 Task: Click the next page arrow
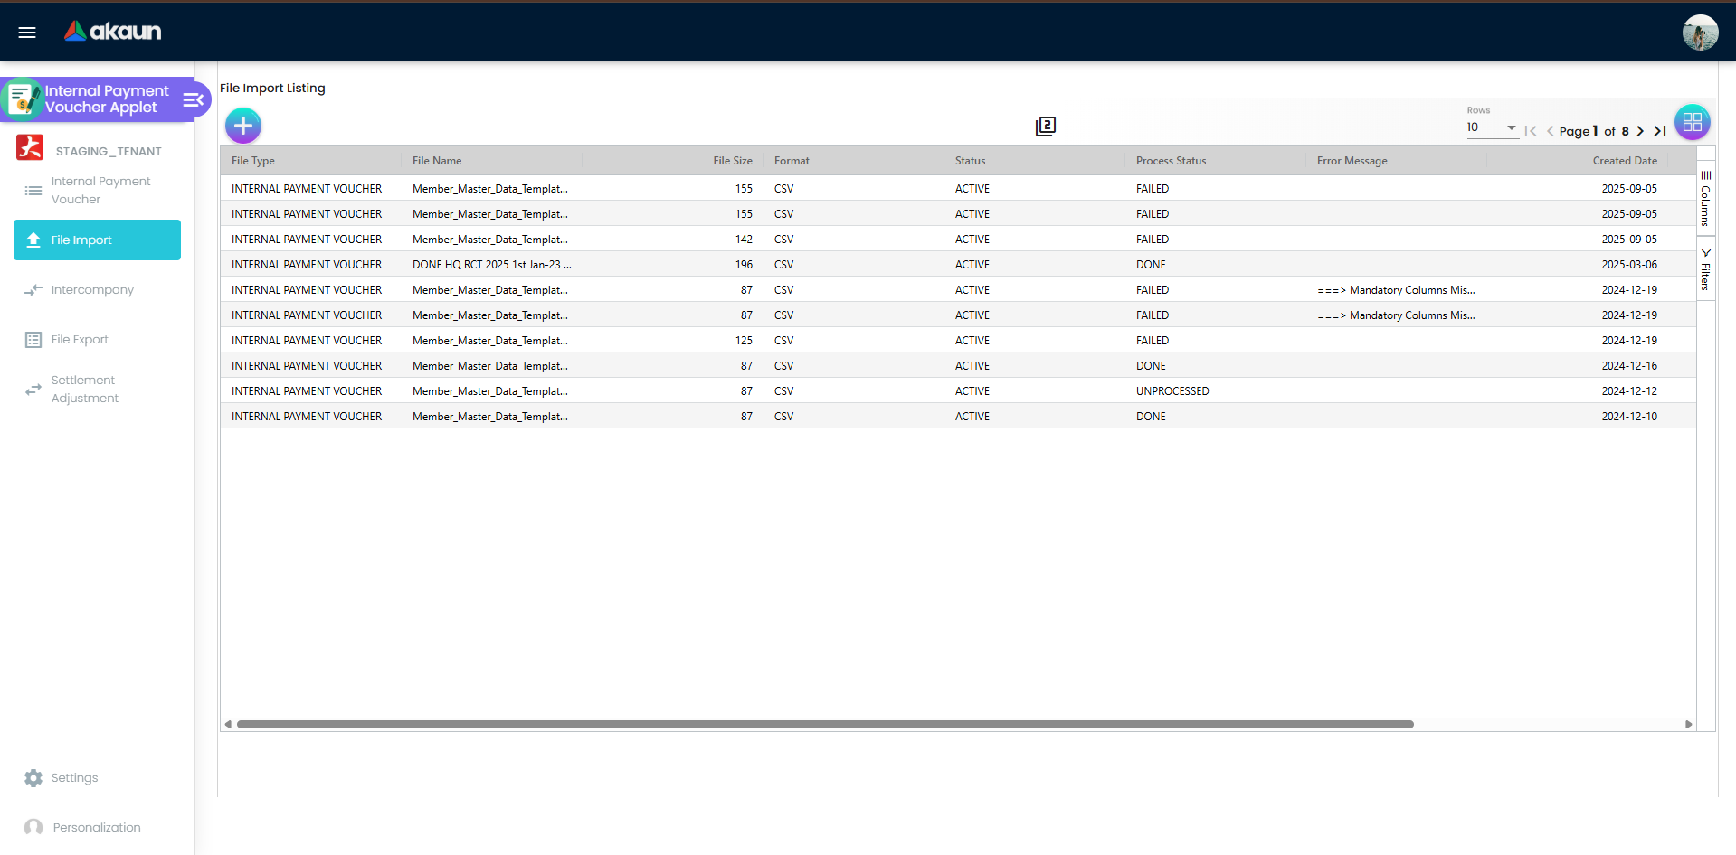(x=1640, y=131)
